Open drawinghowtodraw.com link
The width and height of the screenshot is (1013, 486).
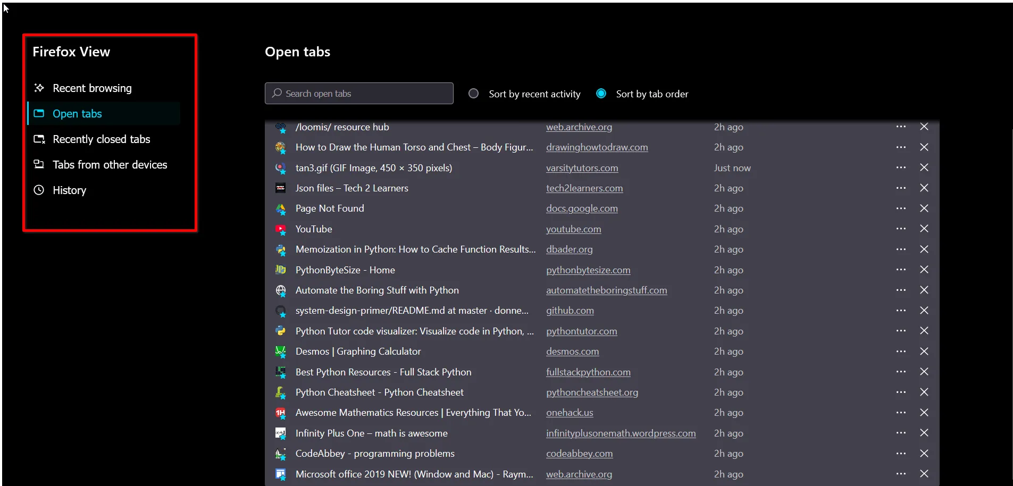[x=597, y=147]
